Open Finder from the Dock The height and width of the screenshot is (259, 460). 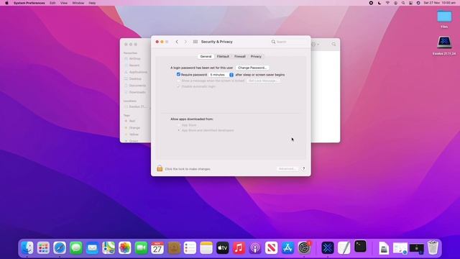click(27, 247)
